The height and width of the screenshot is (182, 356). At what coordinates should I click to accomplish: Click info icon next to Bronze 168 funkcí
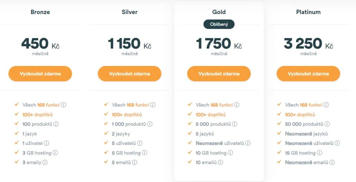point(63,105)
